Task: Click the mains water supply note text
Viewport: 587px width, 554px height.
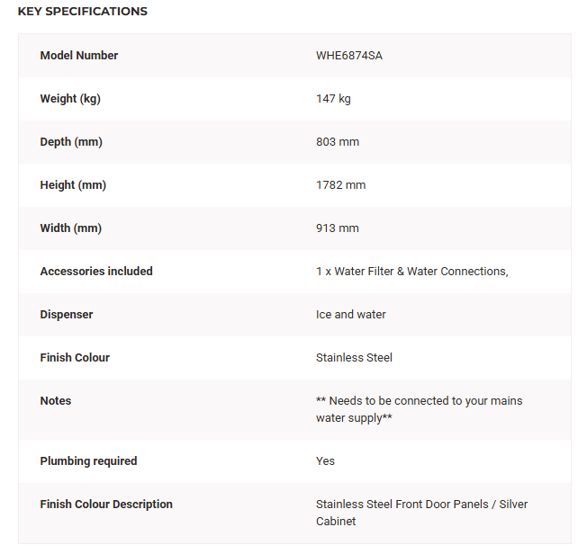Action: click(419, 409)
